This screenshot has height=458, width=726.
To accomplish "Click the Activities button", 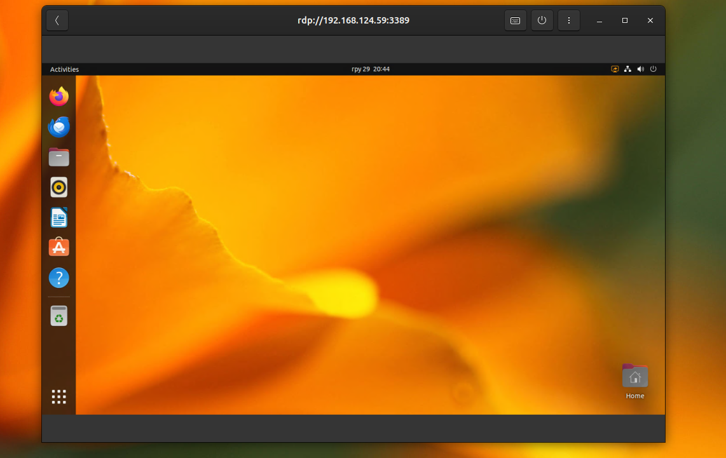I will click(x=64, y=69).
